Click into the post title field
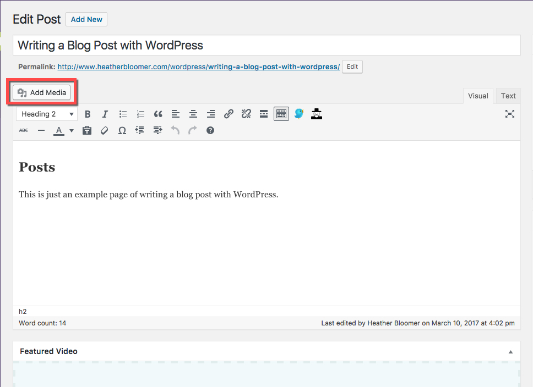Screen dimensions: 533x387 pos(266,45)
